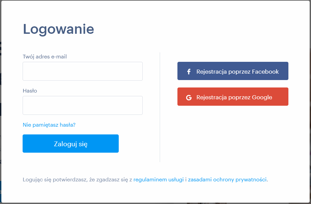Click the Google "G" logo icon
This screenshot has height=204, width=311.
tap(189, 98)
